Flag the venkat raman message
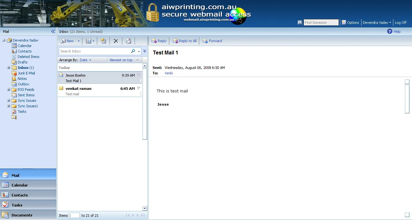The width and height of the screenshot is (412, 220). (x=139, y=88)
